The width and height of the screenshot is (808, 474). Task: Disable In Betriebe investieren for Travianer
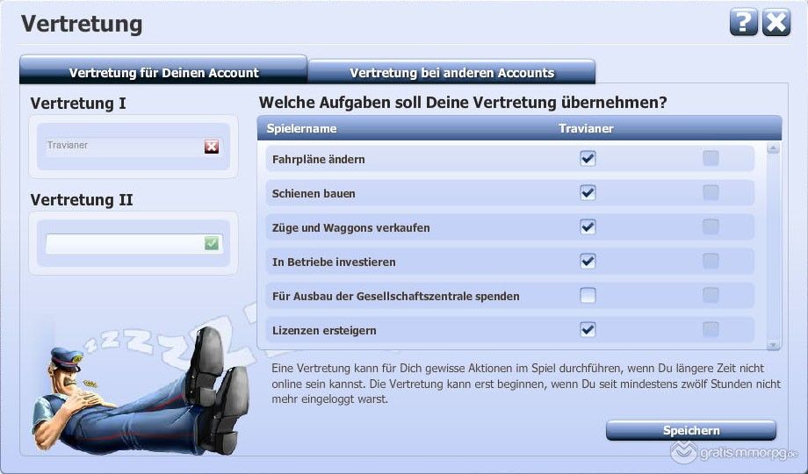click(x=588, y=262)
